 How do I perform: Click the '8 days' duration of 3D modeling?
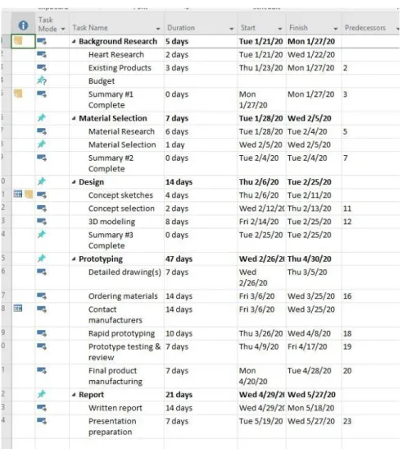click(x=177, y=222)
